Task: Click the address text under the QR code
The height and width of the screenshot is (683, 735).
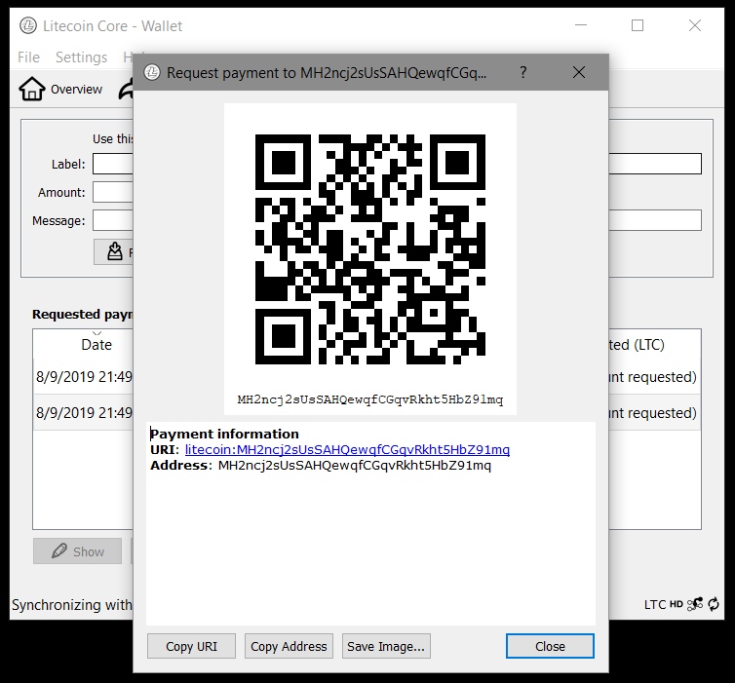Action: tap(370, 399)
